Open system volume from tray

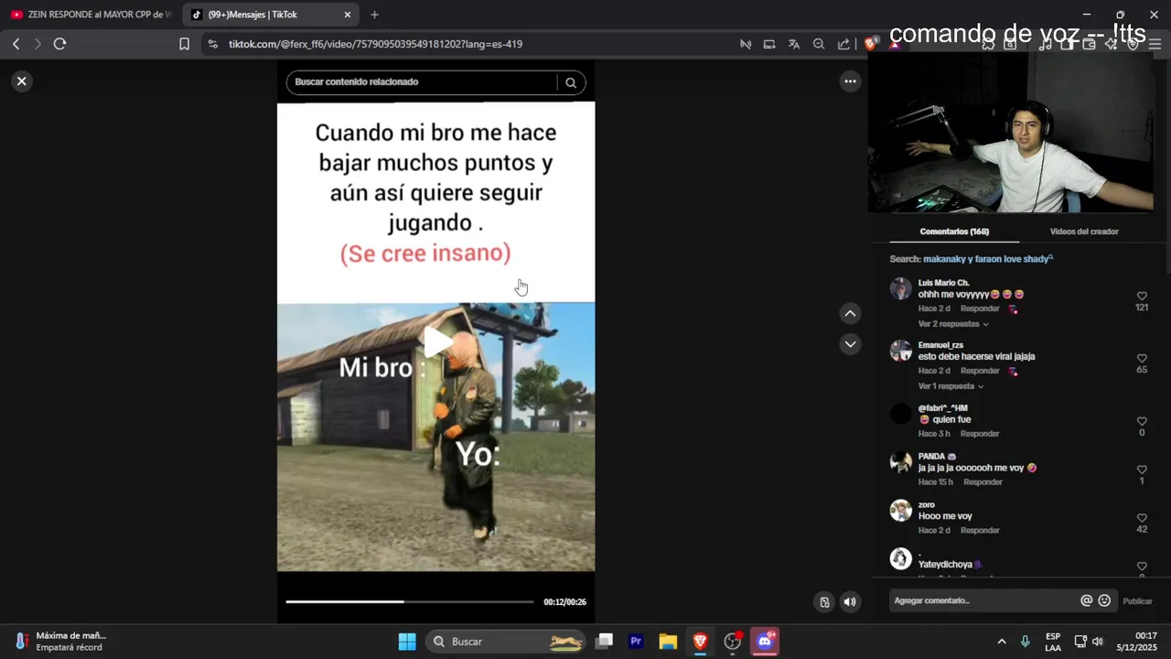1098,642
